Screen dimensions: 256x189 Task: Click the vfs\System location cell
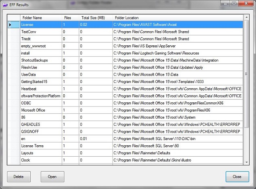(x=178, y=117)
